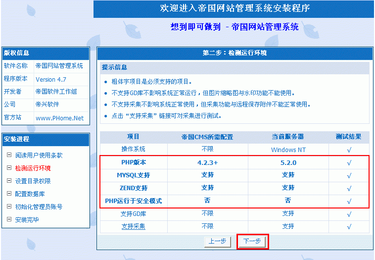Click the MYSQL支持 row label
Viewport: 375px width, 260px height.
pyautogui.click(x=134, y=175)
